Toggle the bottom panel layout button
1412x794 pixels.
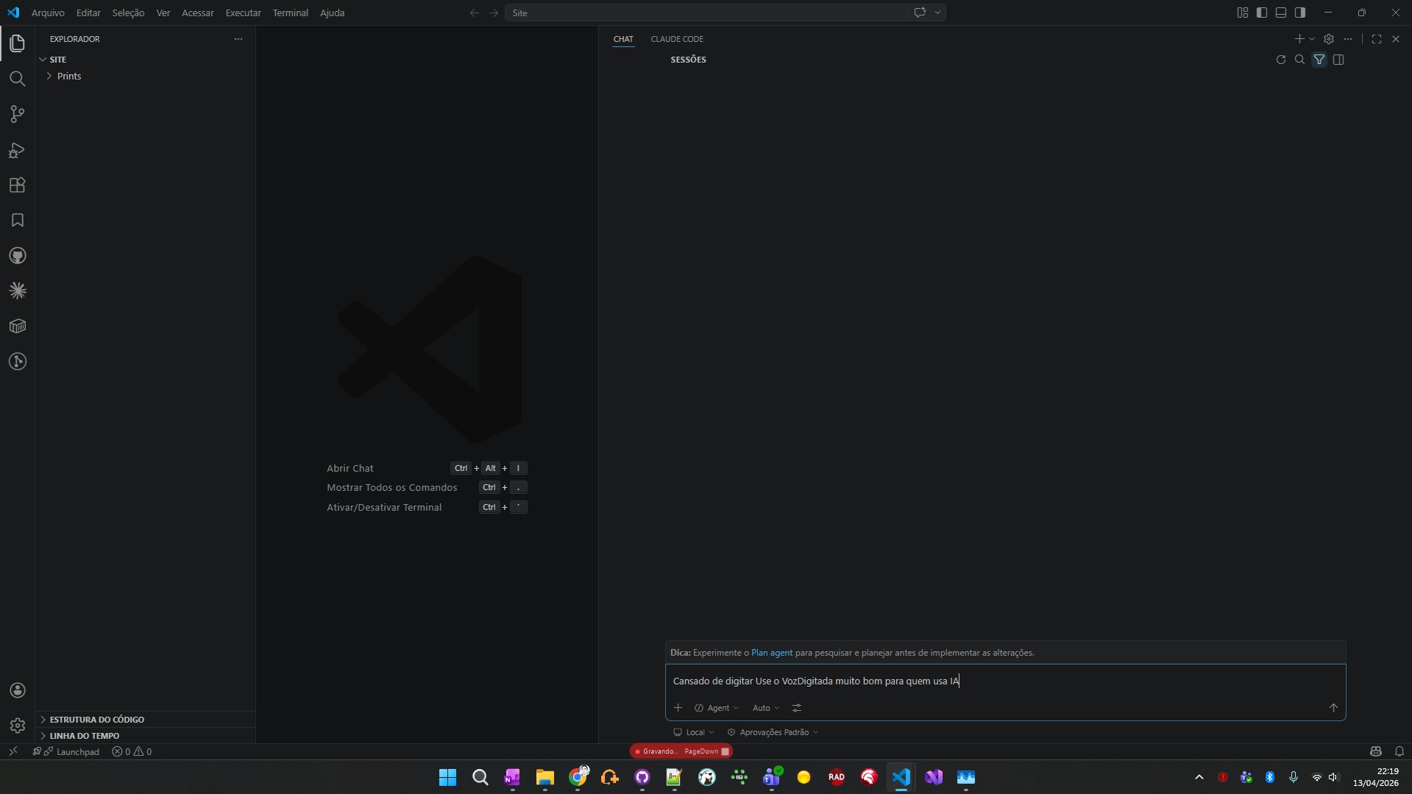(1280, 13)
